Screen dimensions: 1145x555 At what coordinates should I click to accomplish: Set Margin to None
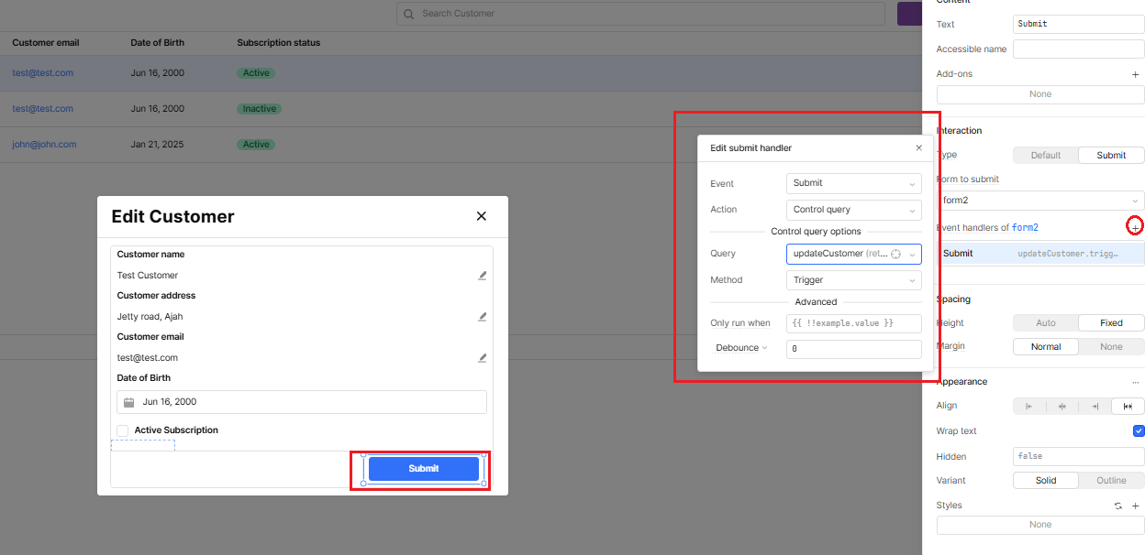pos(1111,347)
